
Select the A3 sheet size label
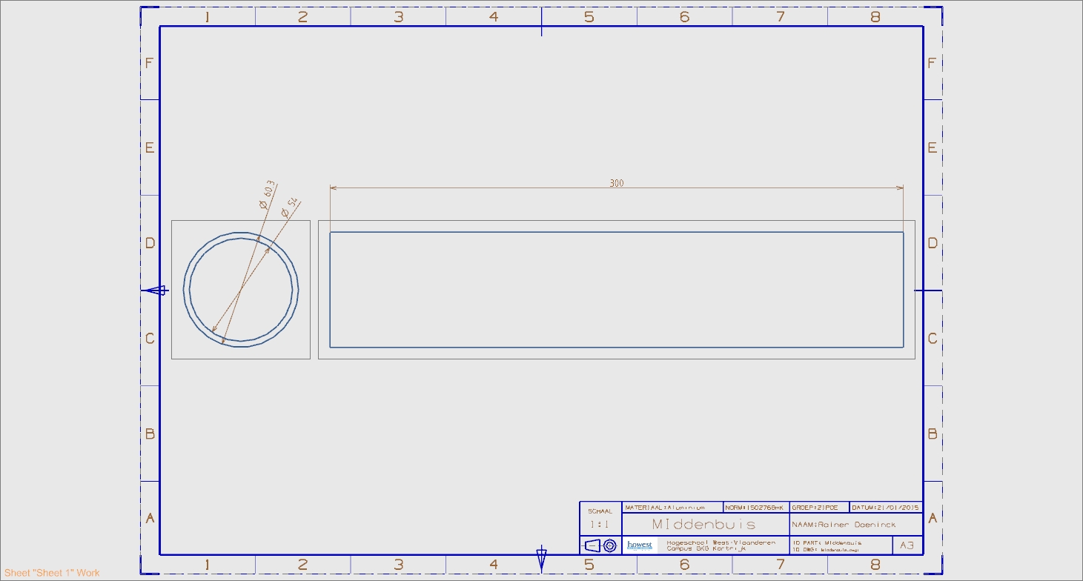pos(907,545)
